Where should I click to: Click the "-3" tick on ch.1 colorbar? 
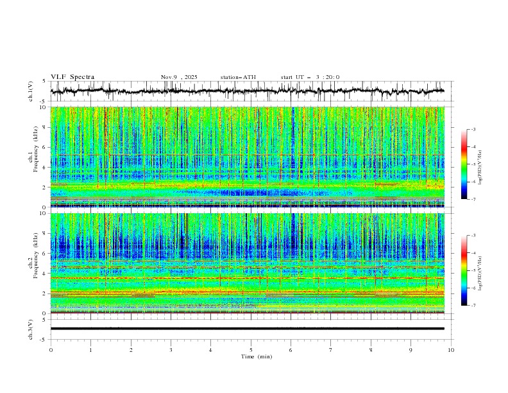[x=473, y=129]
